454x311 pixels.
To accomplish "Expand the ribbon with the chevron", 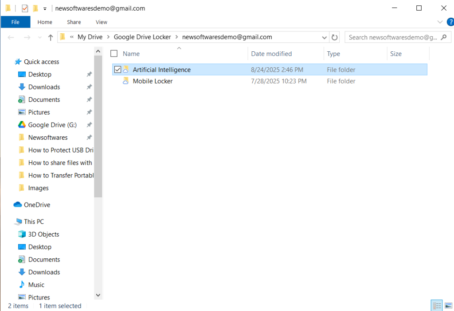I will [x=440, y=22].
